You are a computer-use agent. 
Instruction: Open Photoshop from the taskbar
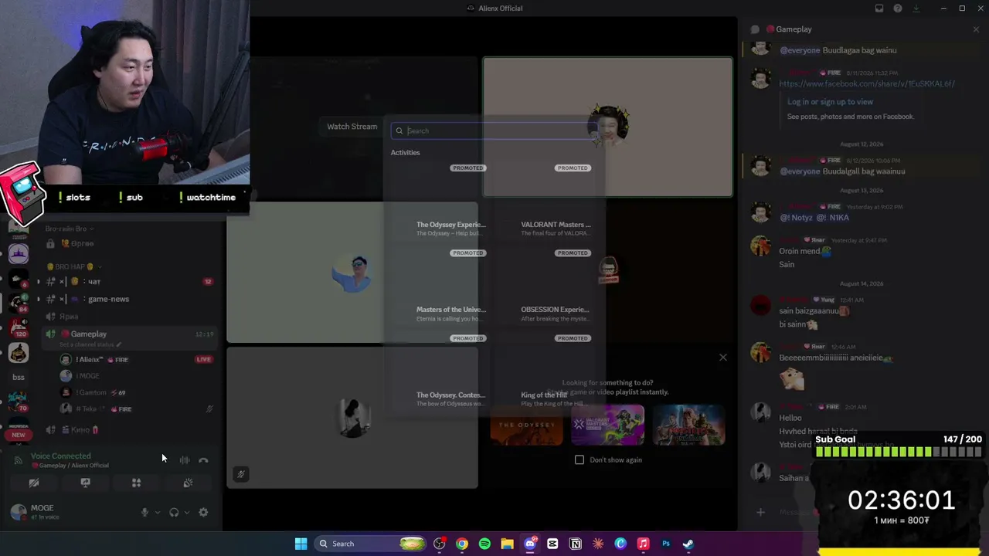pos(666,544)
